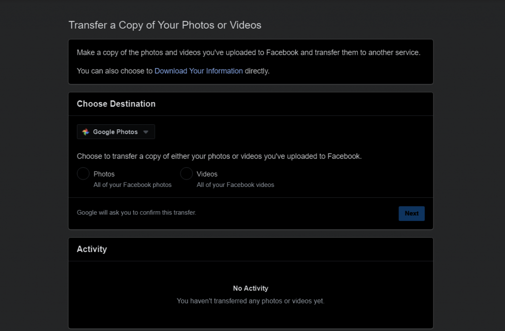Click the Next button
This screenshot has height=331, width=505.
[x=411, y=214]
